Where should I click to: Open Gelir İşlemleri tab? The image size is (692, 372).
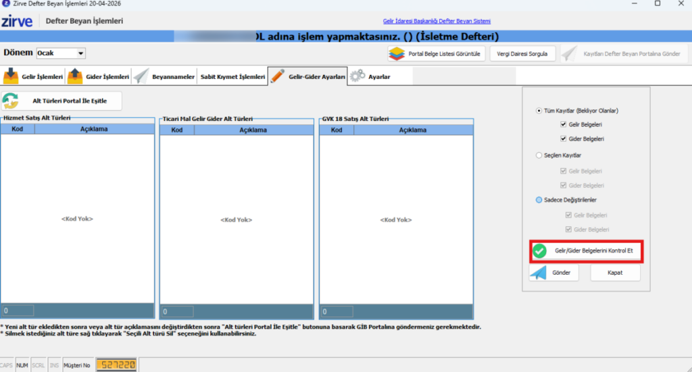tap(33, 76)
